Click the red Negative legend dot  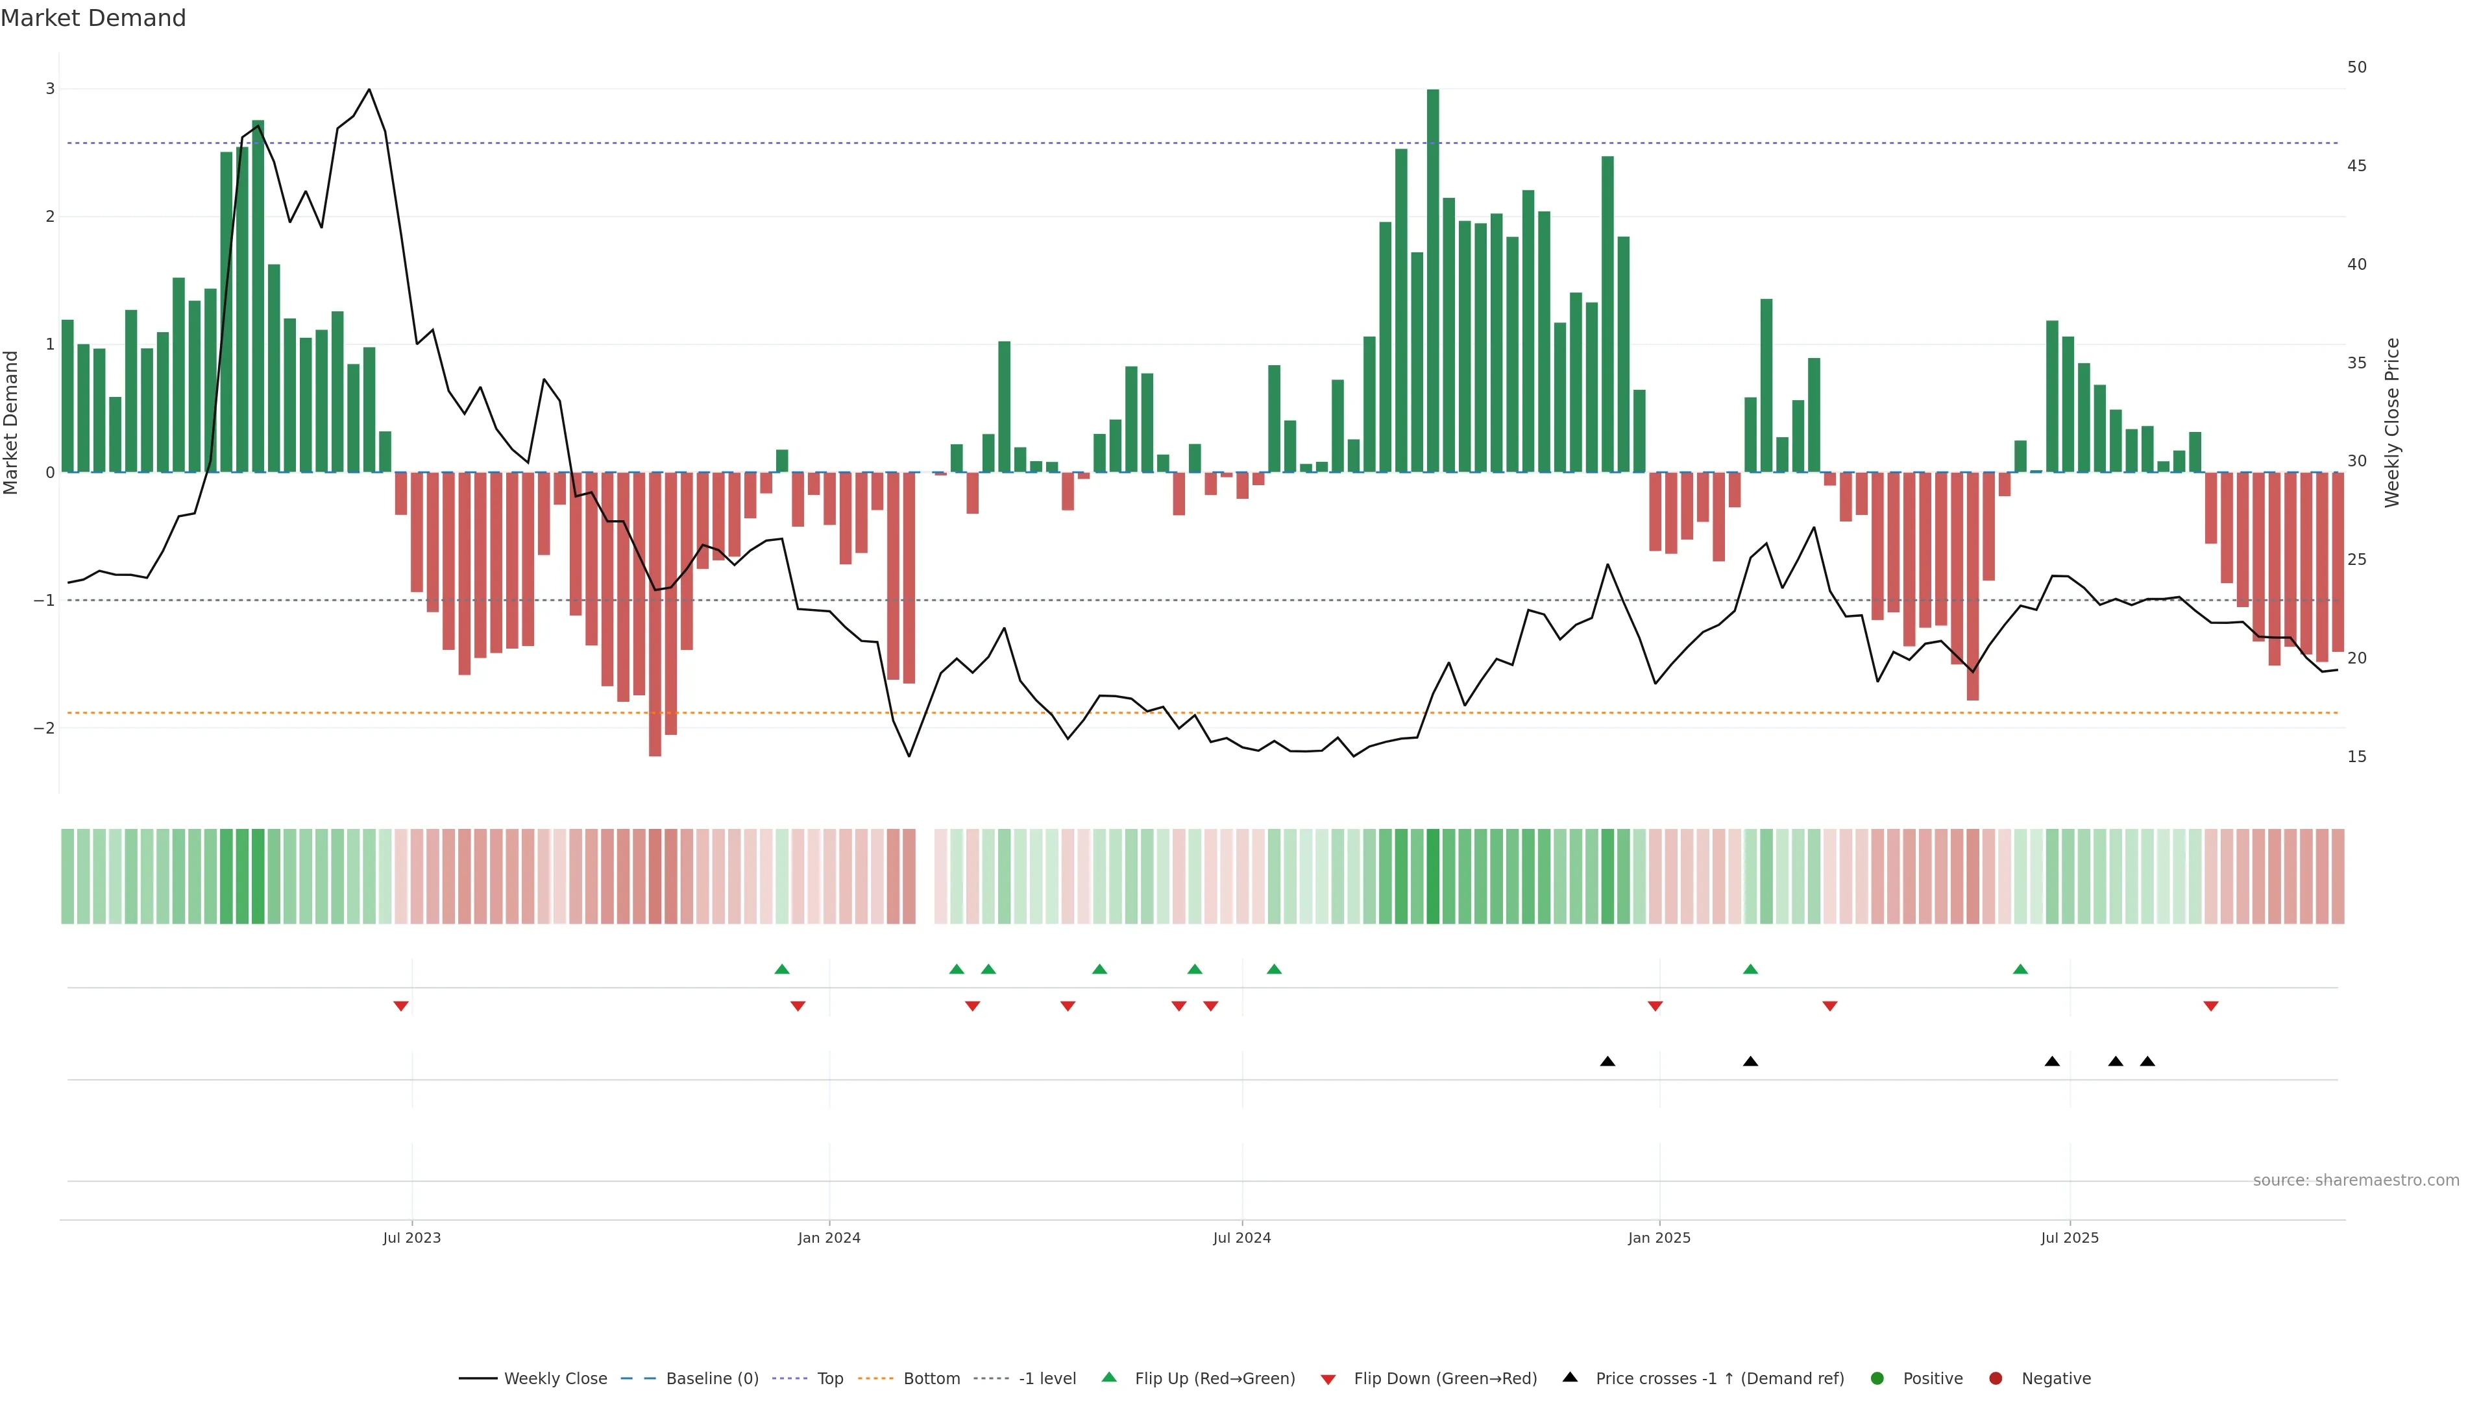1996,1379
